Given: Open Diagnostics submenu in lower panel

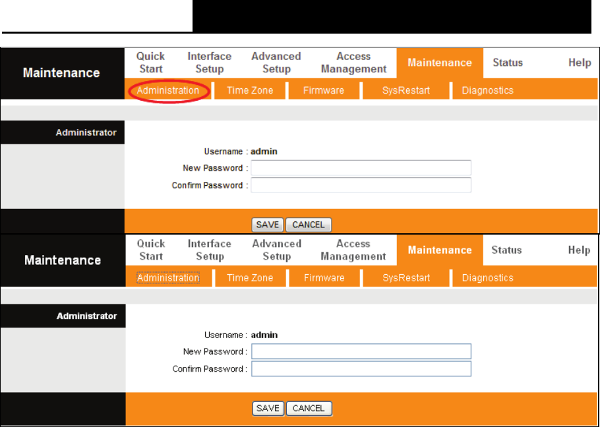Looking at the screenshot, I should pos(487,278).
